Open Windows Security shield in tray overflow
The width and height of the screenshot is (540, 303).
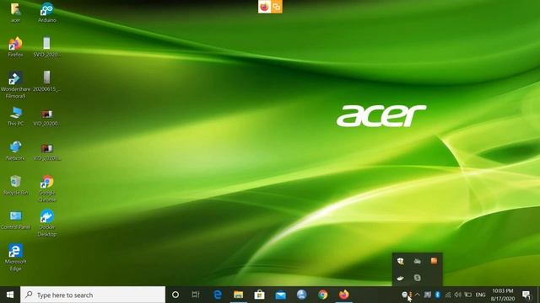point(401,261)
